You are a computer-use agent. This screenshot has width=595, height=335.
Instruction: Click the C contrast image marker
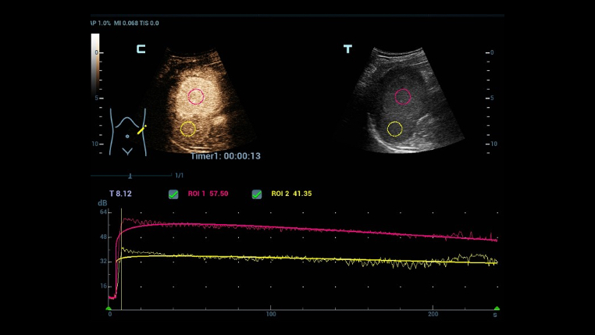pyautogui.click(x=141, y=49)
